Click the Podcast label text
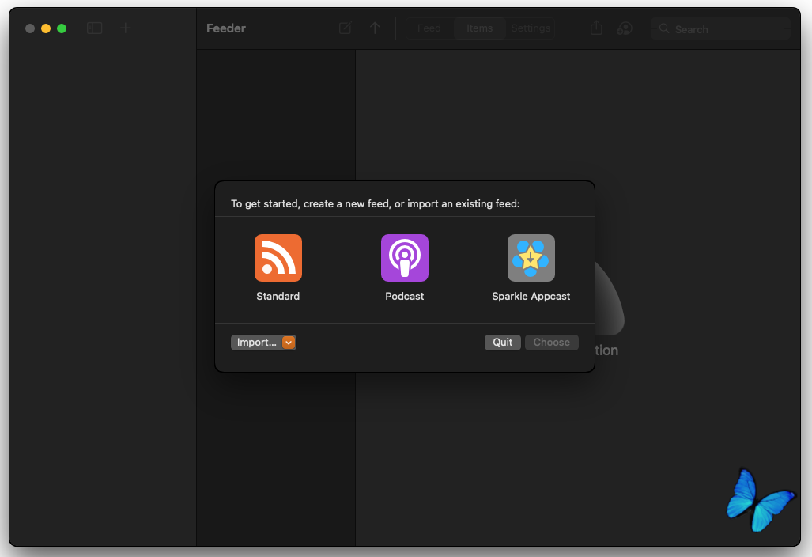 click(405, 297)
